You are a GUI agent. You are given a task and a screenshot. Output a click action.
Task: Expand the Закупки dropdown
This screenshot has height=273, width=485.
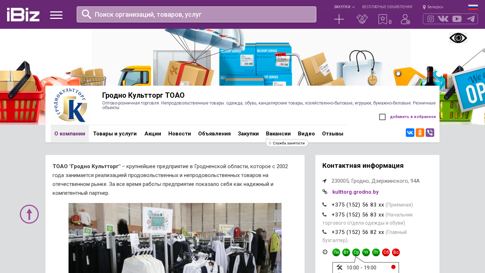[x=344, y=7]
